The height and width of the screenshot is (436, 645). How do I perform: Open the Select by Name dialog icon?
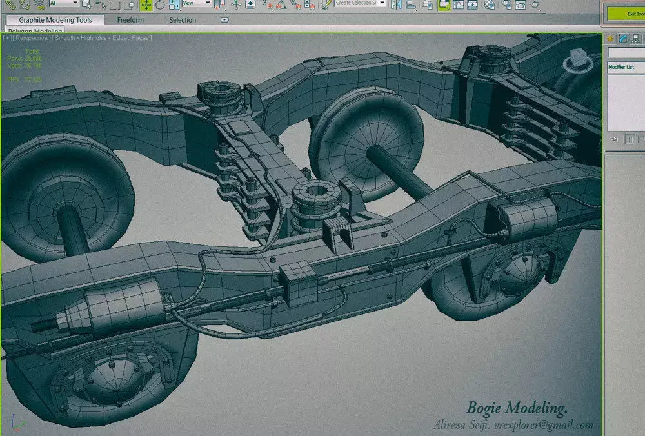(x=101, y=6)
